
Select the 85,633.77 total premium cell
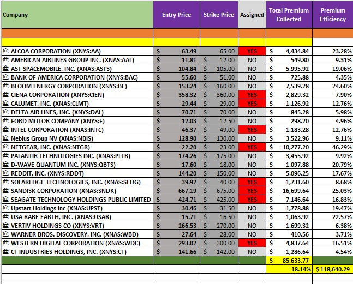(x=289, y=261)
